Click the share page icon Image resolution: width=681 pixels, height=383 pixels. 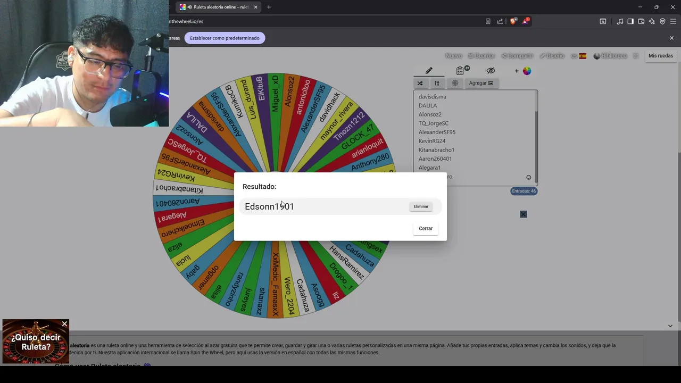(500, 21)
